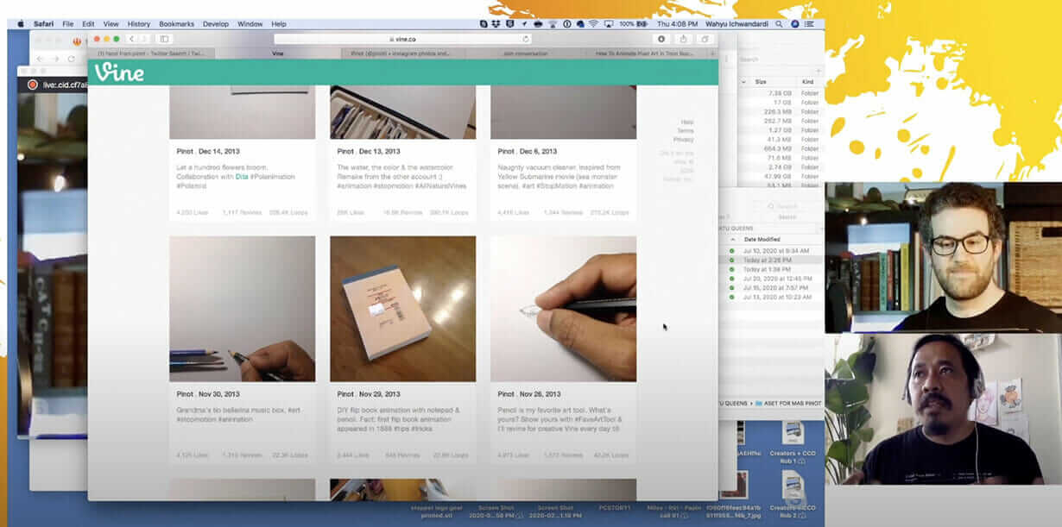Open the hand holding pencil Vine thumbnail
This screenshot has width=1062, height=527.
click(563, 309)
